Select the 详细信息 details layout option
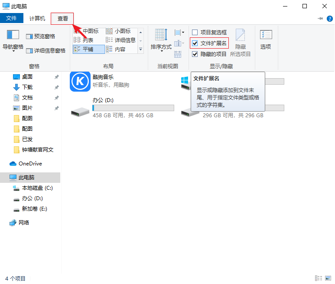The height and width of the screenshot is (284, 335). coord(121,40)
